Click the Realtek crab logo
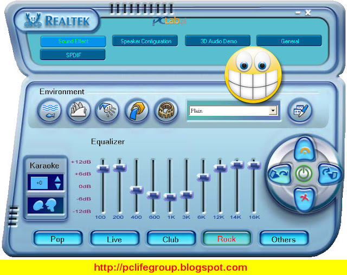Viewport: 347px width, 275px height. pos(33,21)
